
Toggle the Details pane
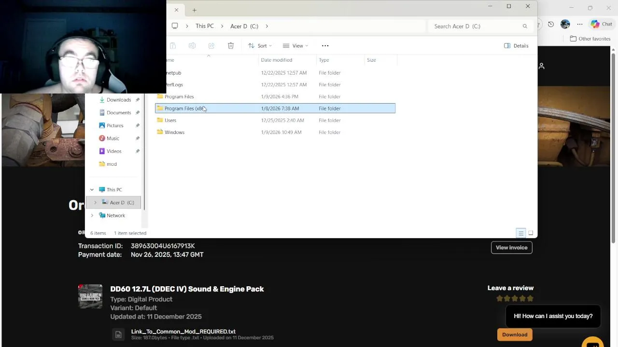pos(516,46)
